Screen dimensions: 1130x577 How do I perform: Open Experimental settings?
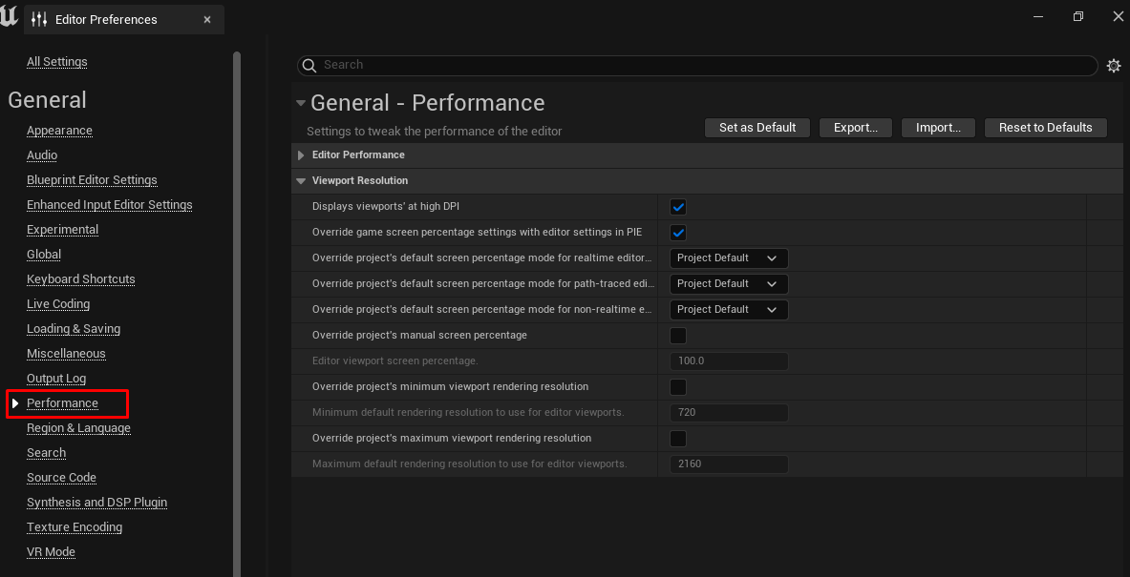pyautogui.click(x=63, y=230)
